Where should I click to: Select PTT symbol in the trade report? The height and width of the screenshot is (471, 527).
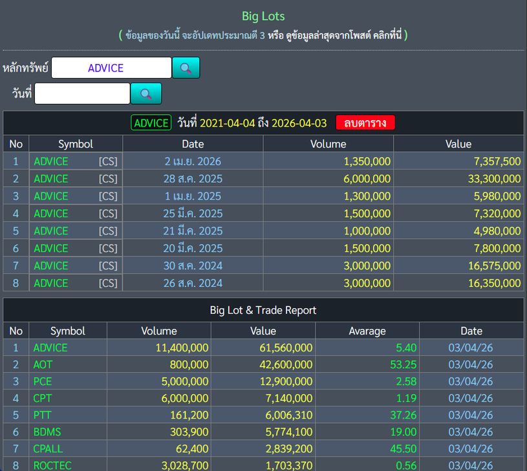tap(43, 415)
